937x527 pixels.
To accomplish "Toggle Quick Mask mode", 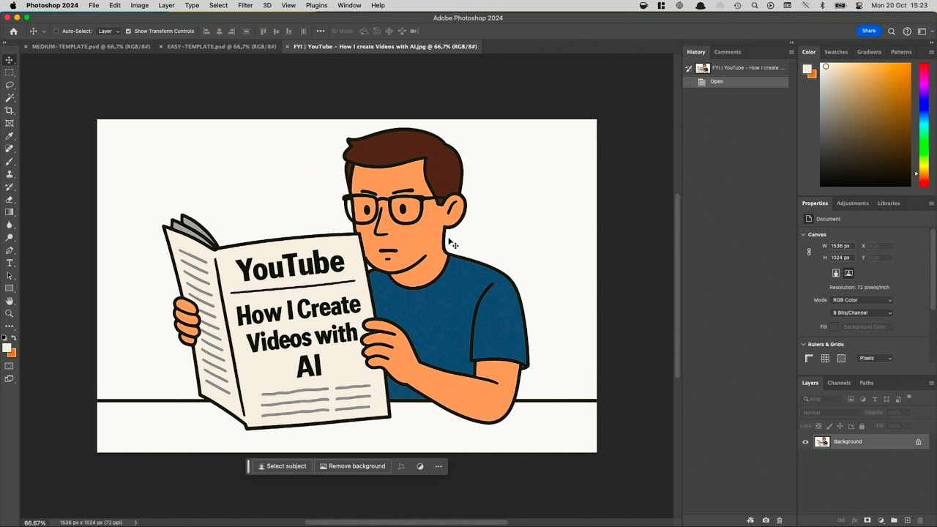I will pyautogui.click(x=10, y=366).
